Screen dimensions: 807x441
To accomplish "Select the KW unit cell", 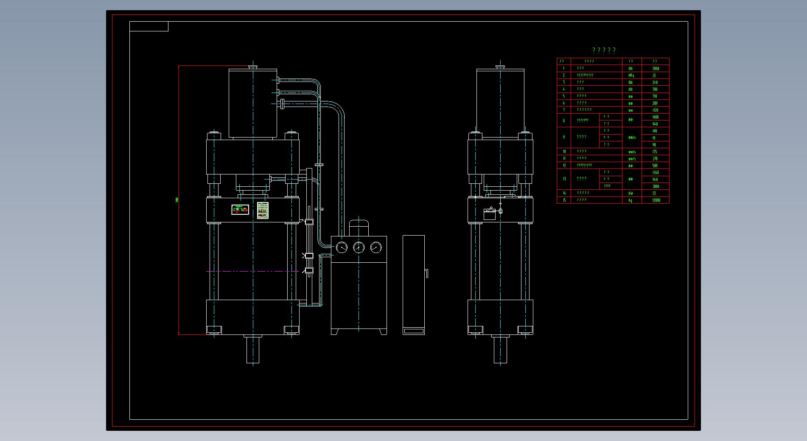I will [632, 193].
